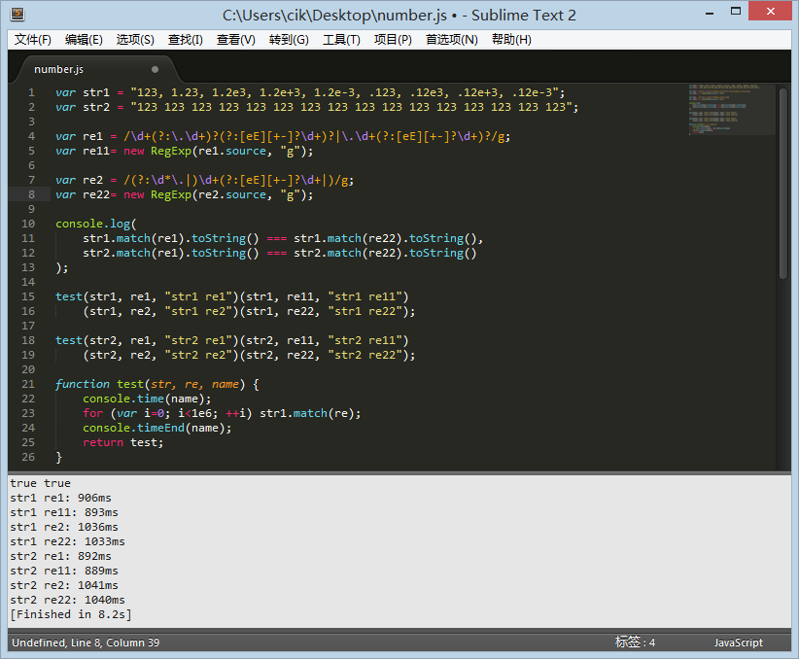Viewport: 799px width, 659px height.
Task: Click output line 'true true'
Action: pos(40,483)
